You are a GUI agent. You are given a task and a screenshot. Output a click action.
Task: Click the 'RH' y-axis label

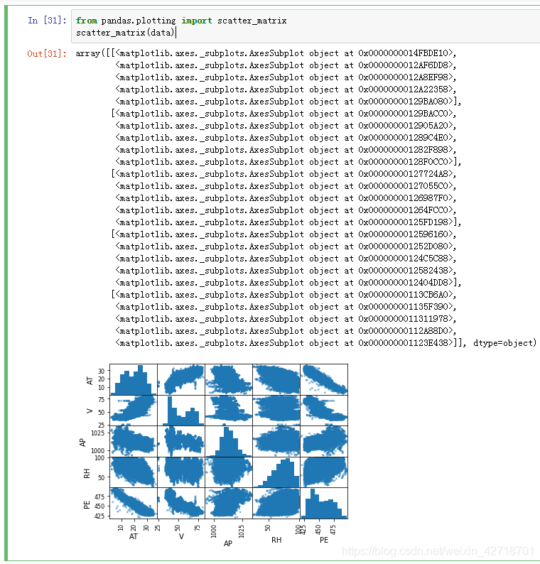click(x=87, y=473)
